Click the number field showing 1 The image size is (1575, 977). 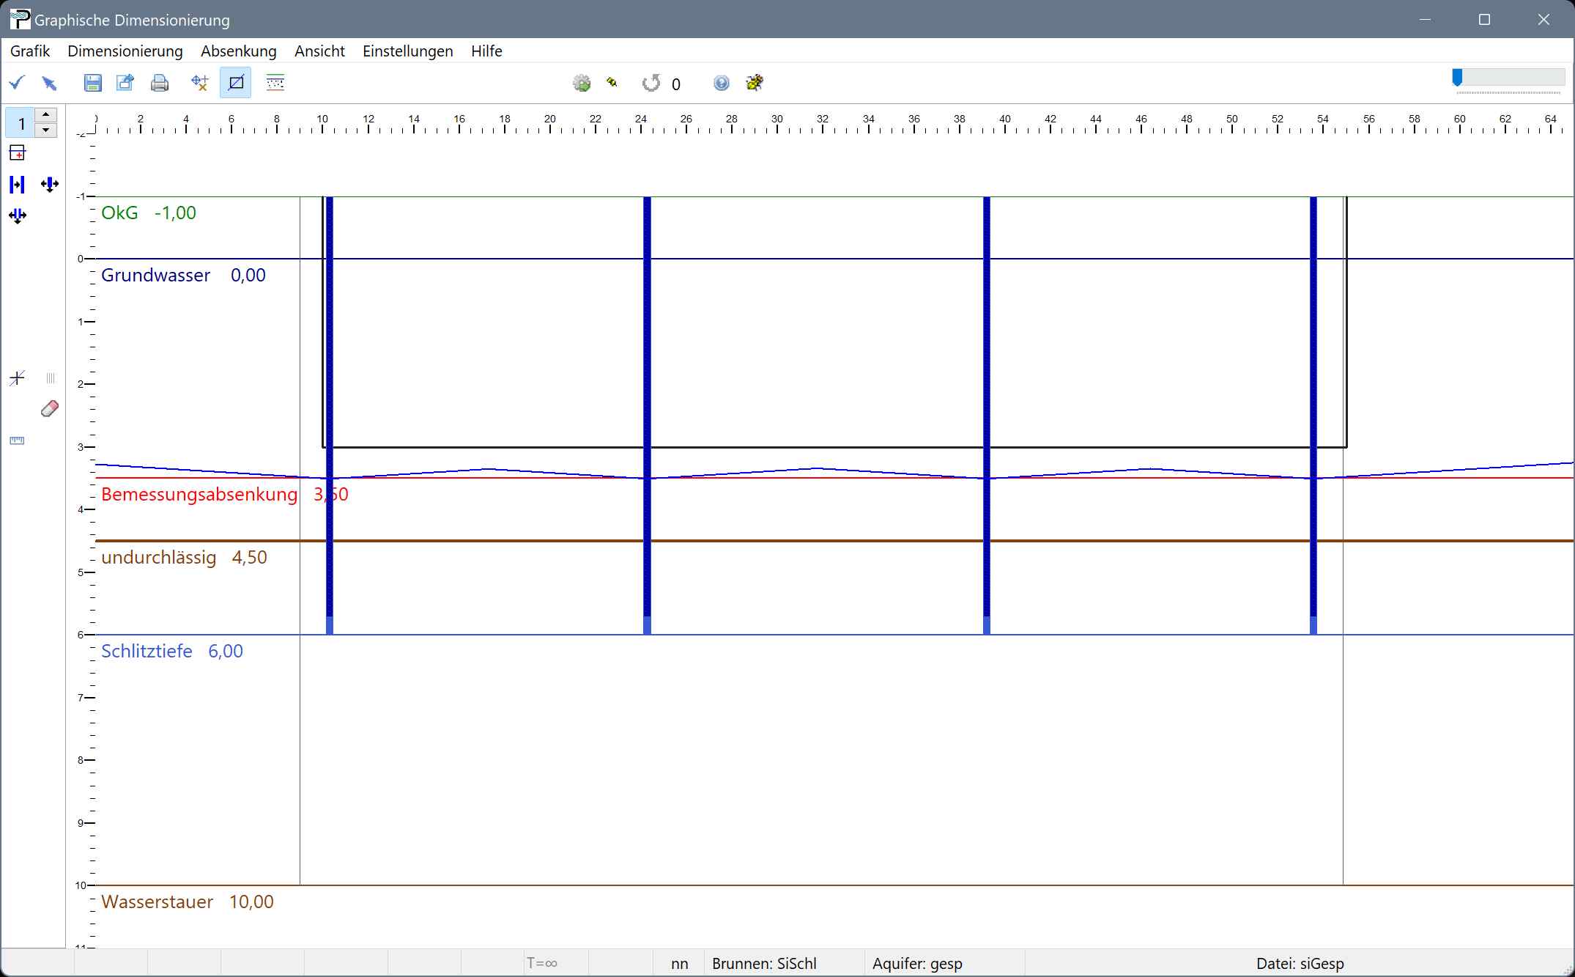click(x=21, y=123)
